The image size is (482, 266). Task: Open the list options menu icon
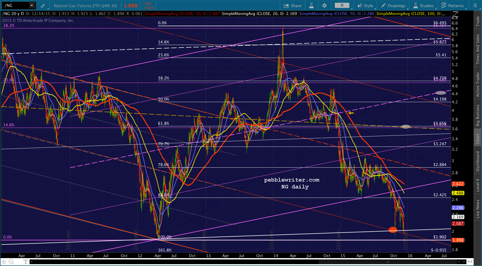point(475,6)
